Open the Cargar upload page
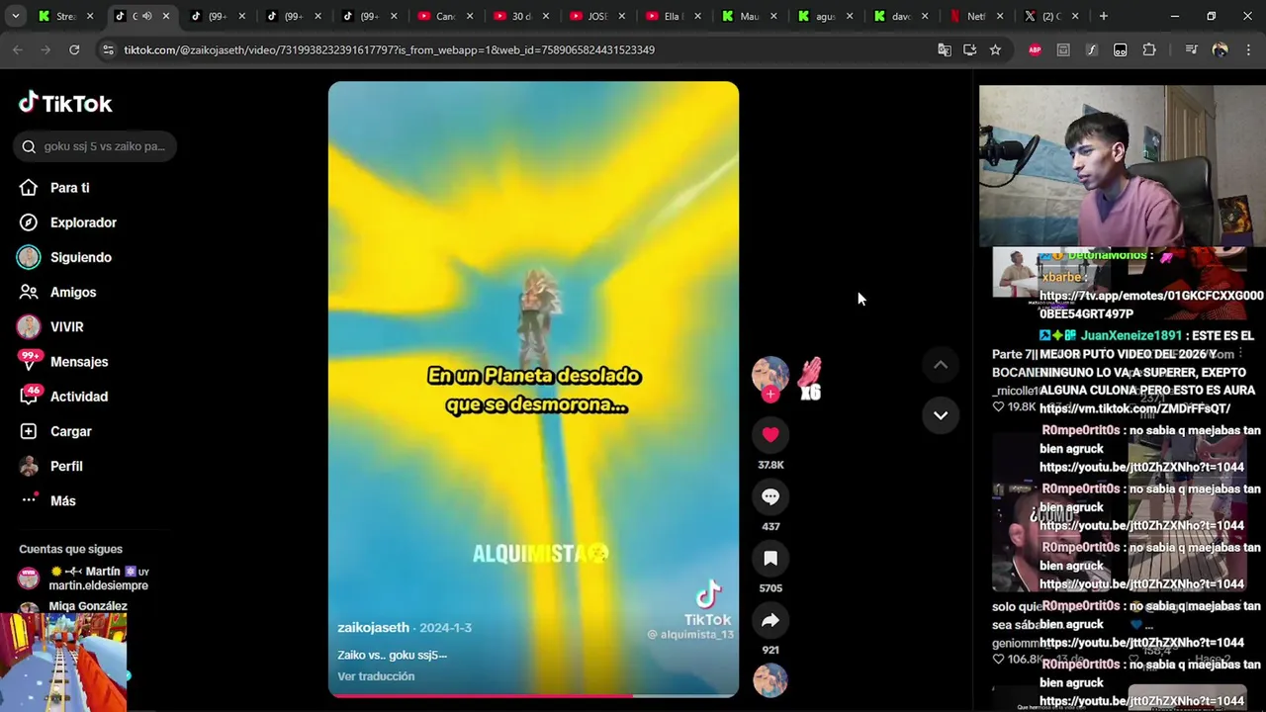 (x=70, y=431)
